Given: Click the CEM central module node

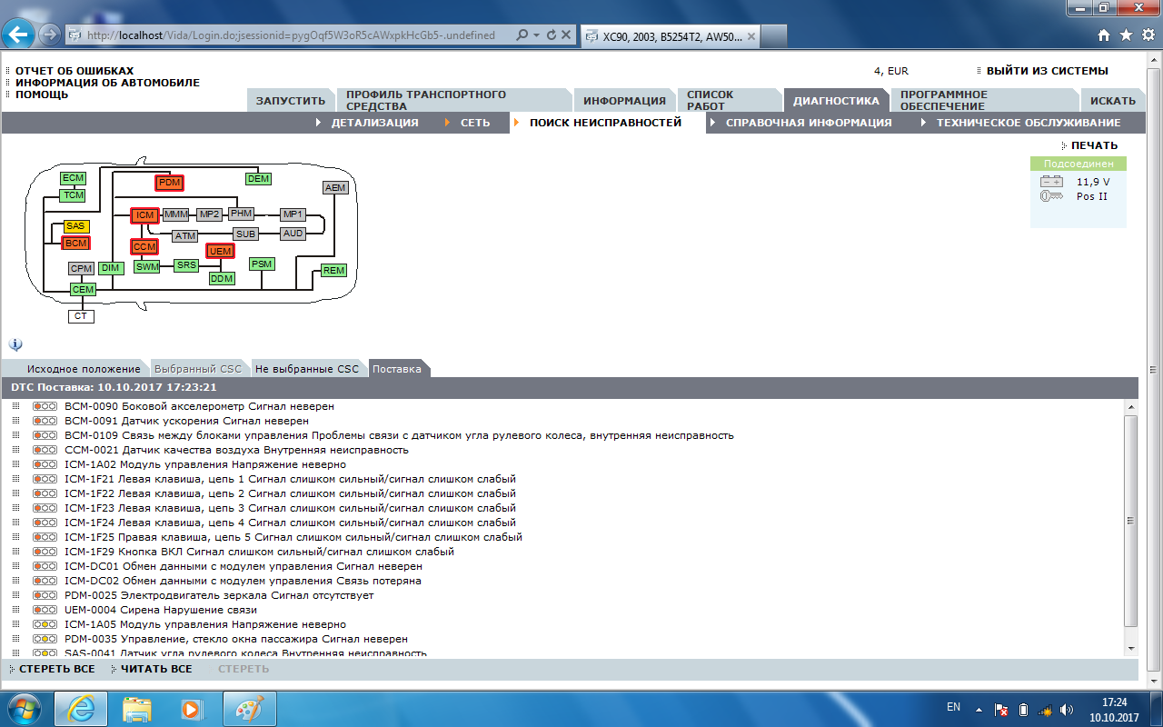Looking at the screenshot, I should point(83,289).
